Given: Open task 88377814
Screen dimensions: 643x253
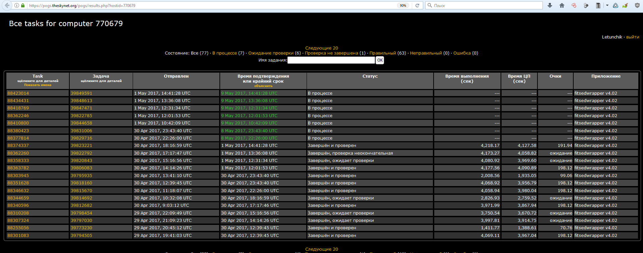Looking at the screenshot, I should [18, 138].
